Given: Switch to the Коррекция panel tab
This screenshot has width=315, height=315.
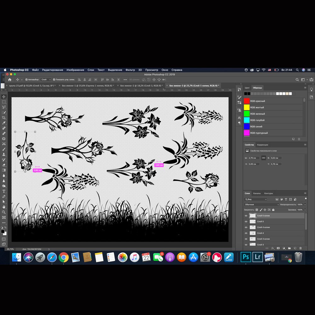Looking at the screenshot, I should (262, 145).
